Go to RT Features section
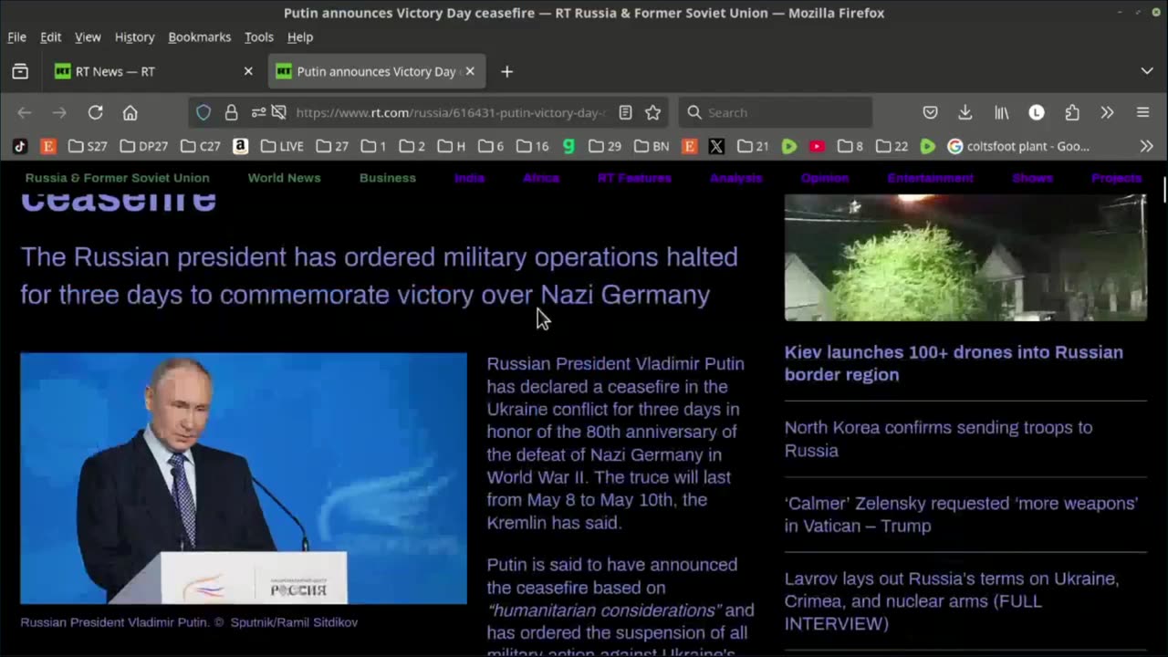Screen dimensions: 1168x657 (634, 178)
